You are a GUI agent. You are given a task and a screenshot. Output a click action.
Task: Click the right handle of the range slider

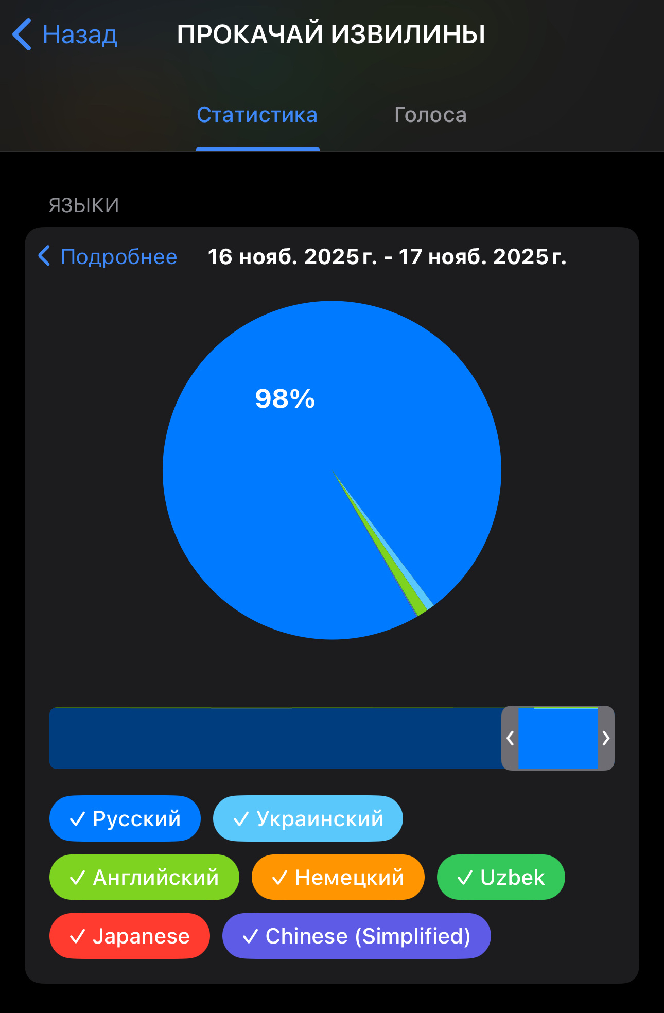point(606,738)
